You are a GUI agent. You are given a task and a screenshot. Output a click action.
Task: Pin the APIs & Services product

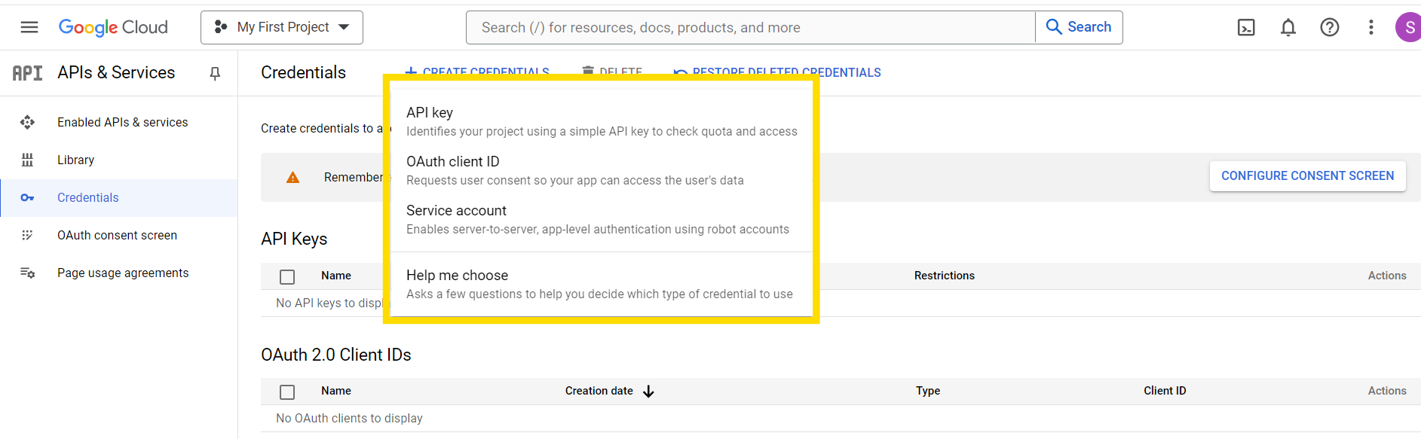(215, 73)
